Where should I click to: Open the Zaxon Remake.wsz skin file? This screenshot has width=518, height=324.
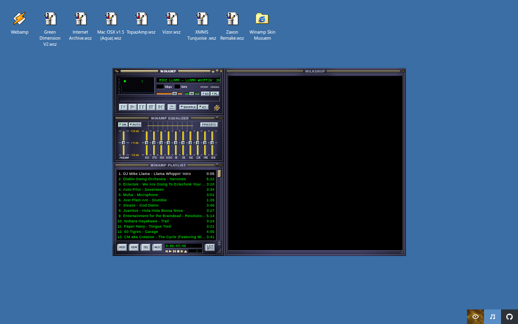[x=232, y=26]
